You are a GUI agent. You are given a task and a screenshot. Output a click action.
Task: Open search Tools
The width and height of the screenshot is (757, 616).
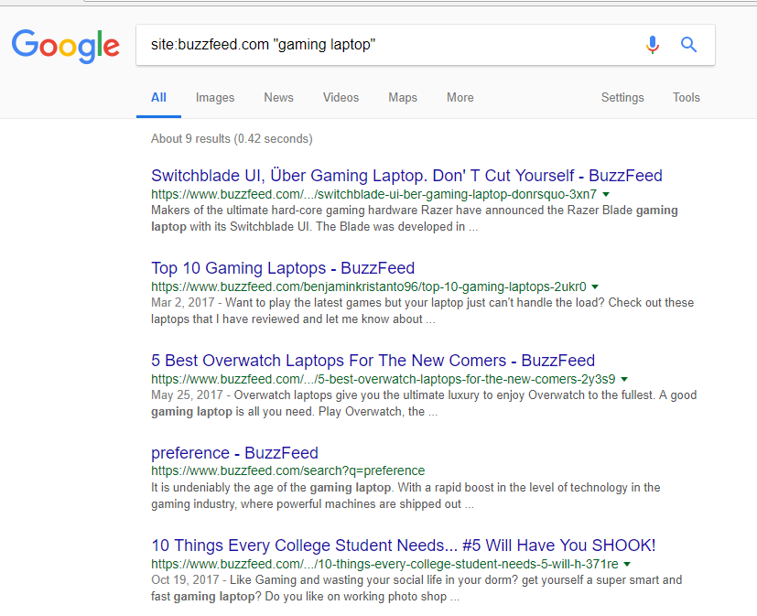tap(686, 98)
